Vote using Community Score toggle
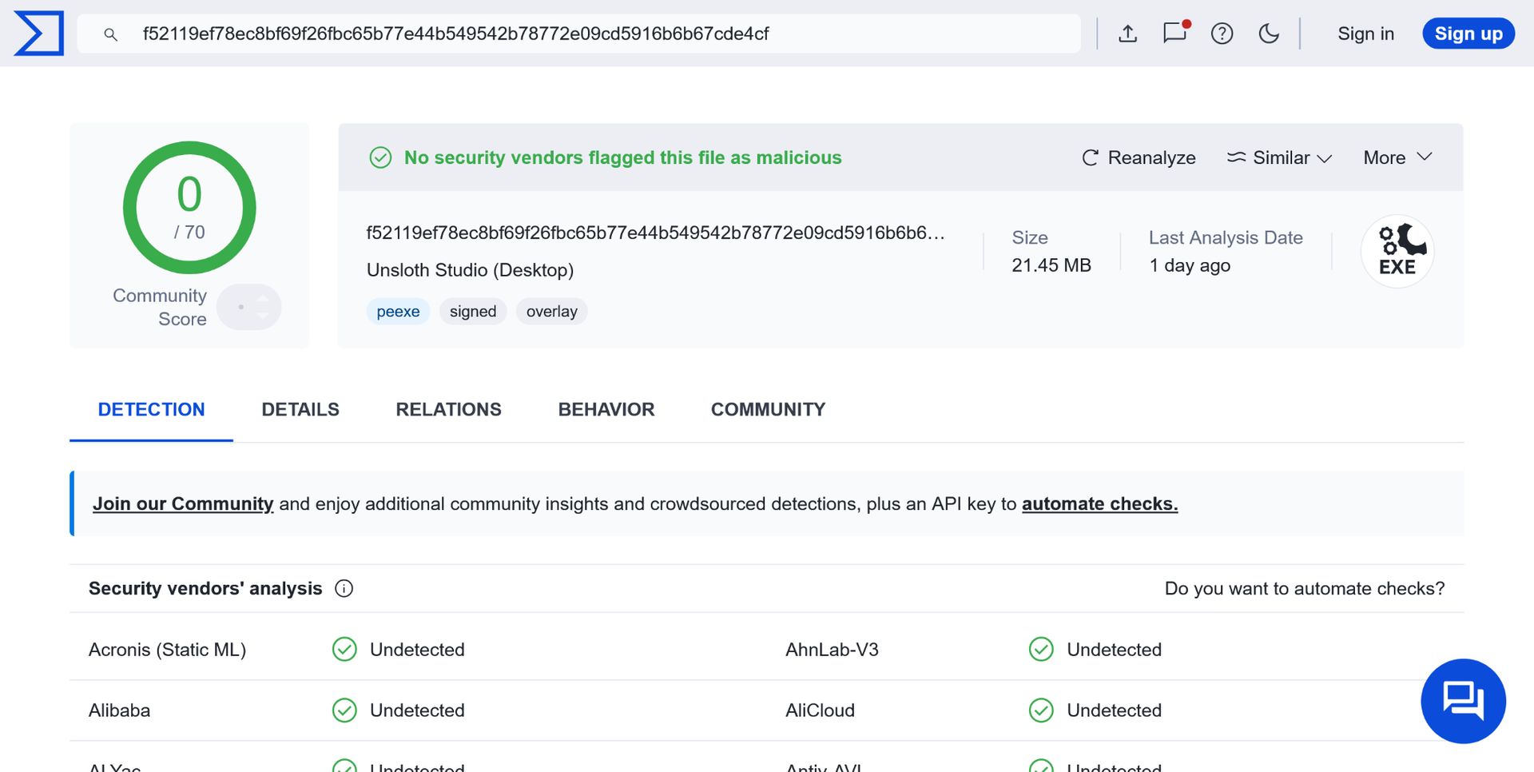Image resolution: width=1534 pixels, height=772 pixels. point(249,307)
